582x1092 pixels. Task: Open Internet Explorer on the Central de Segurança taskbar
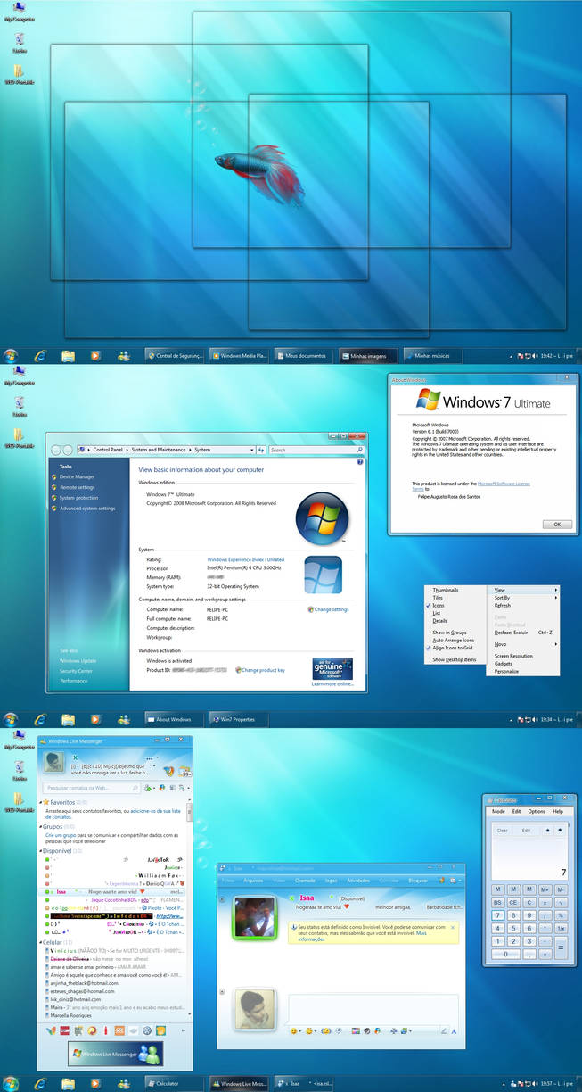[39, 355]
